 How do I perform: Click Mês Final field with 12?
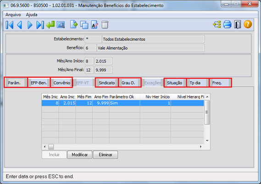(89, 70)
